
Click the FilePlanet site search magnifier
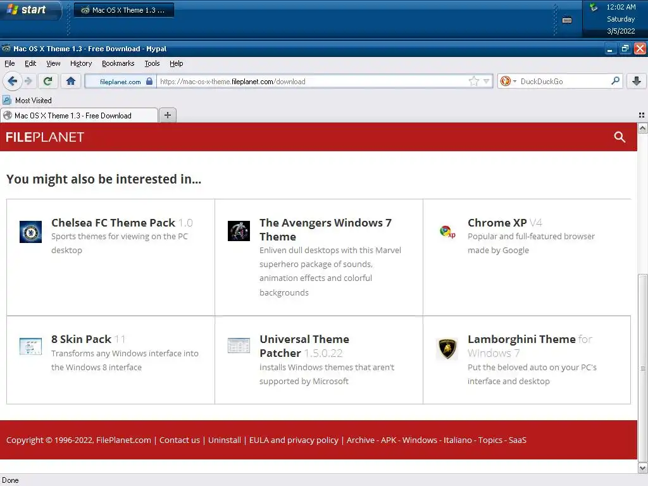point(619,137)
